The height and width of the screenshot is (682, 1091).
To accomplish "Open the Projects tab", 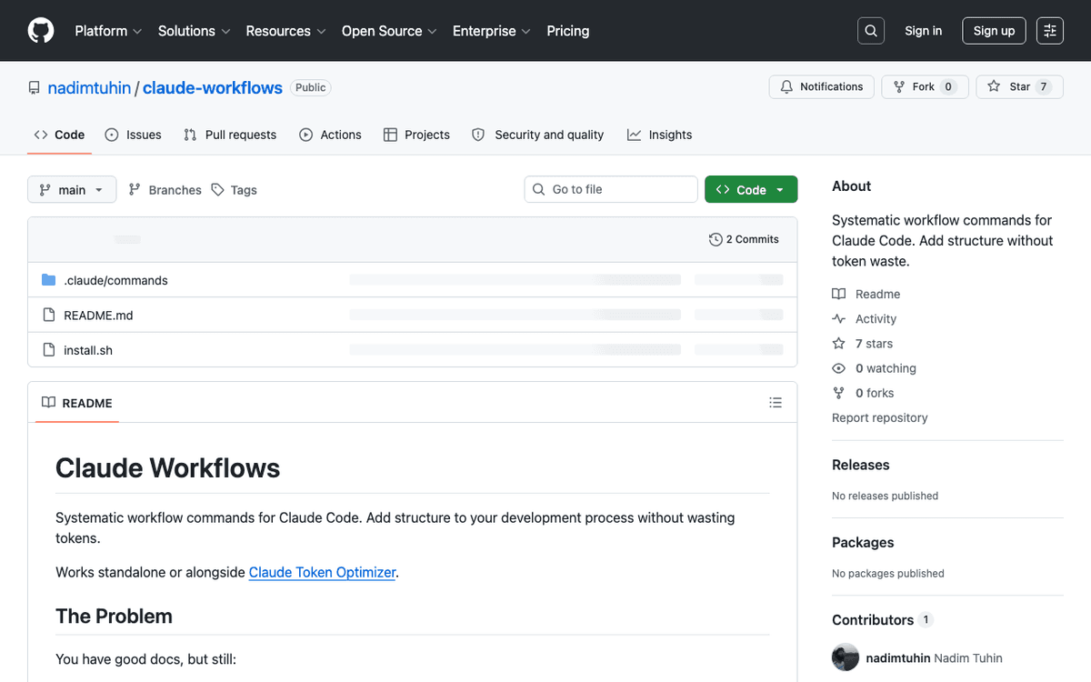I will pyautogui.click(x=416, y=135).
